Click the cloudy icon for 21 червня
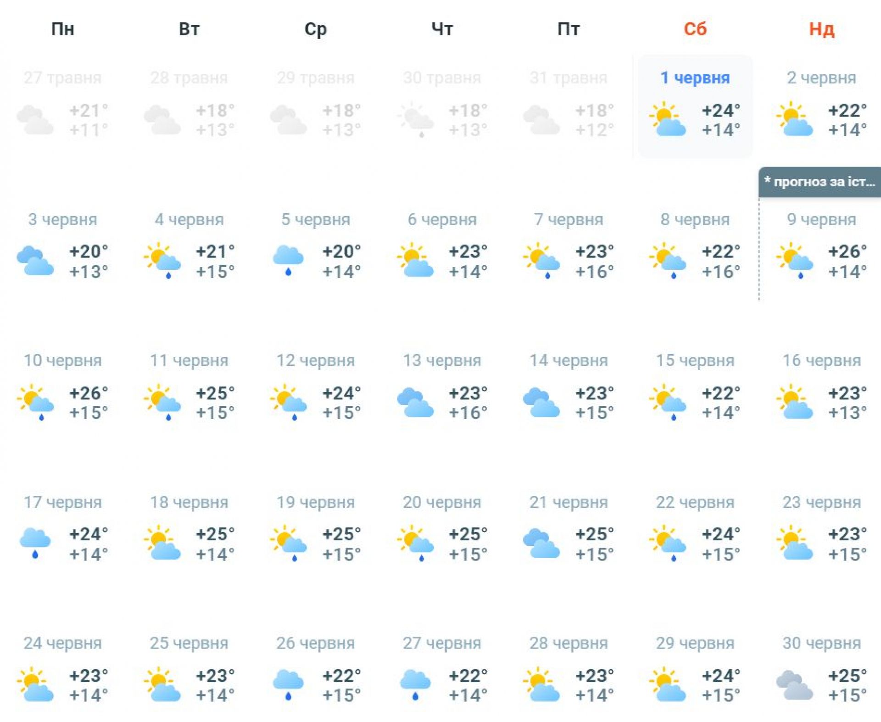Image resolution: width=881 pixels, height=722 pixels. pos(541,543)
